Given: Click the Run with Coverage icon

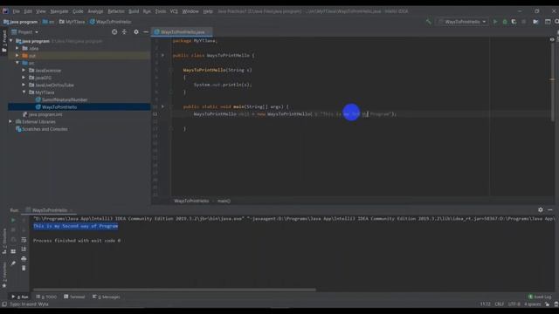Looking at the screenshot, I should pyautogui.click(x=514, y=22).
